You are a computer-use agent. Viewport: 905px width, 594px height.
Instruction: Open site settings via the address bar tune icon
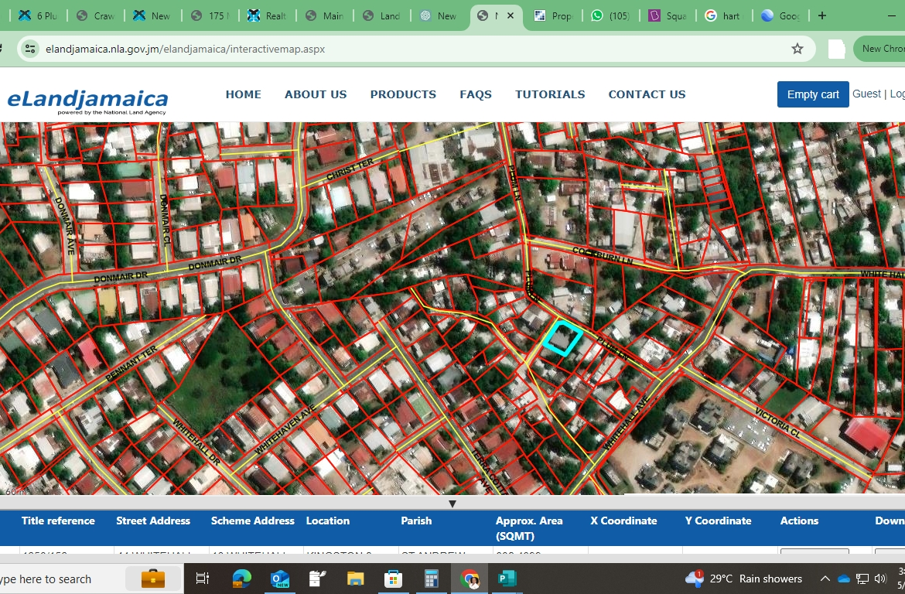pyautogui.click(x=29, y=48)
